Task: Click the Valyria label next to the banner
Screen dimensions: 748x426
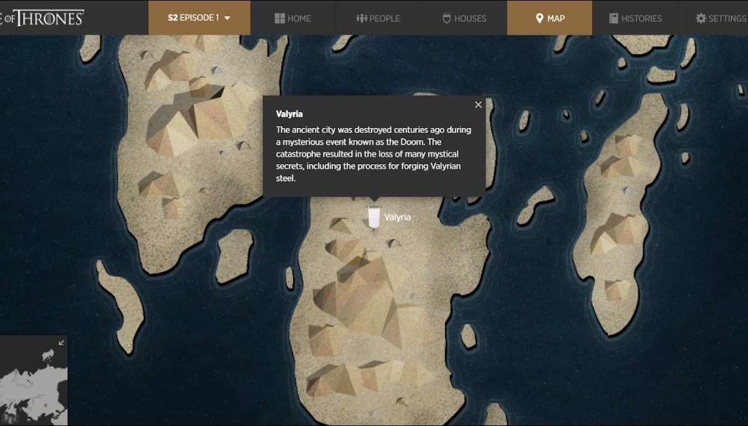Action: 398,217
